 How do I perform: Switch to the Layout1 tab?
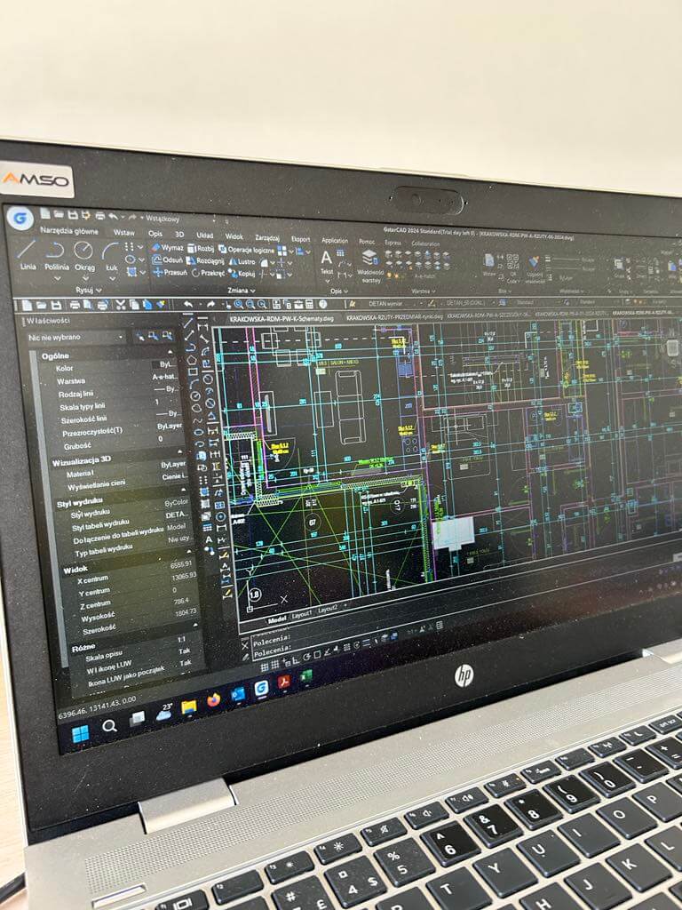302,614
